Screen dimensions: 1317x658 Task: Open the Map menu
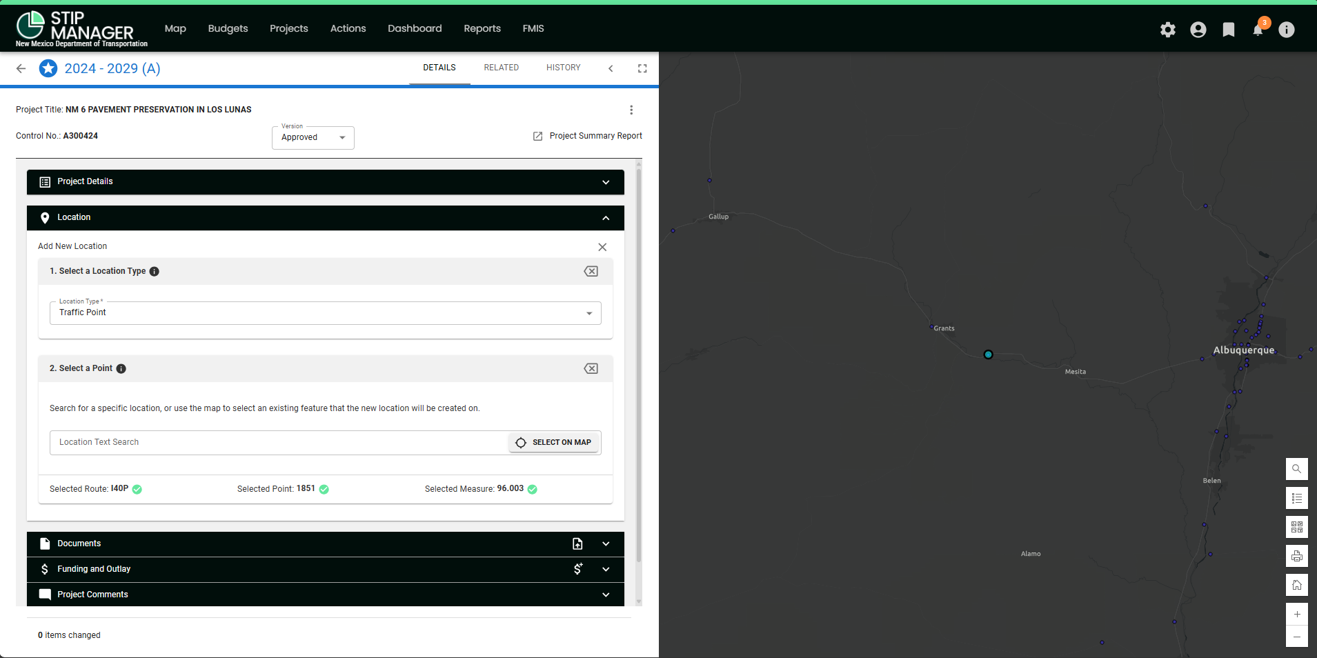point(175,28)
